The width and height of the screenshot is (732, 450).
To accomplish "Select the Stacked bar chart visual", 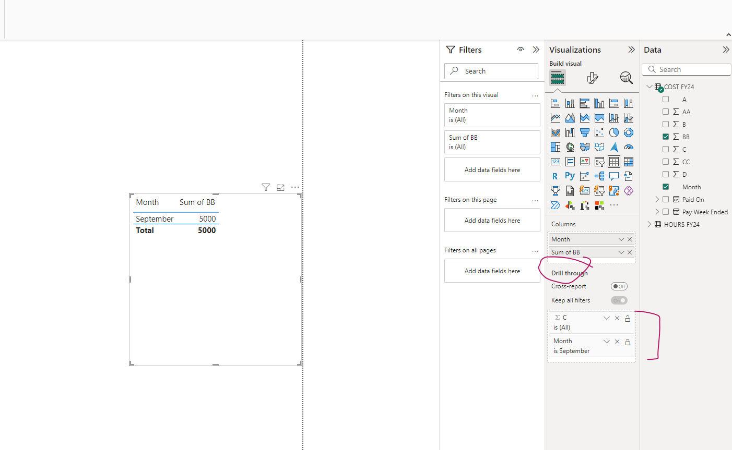I will point(556,103).
